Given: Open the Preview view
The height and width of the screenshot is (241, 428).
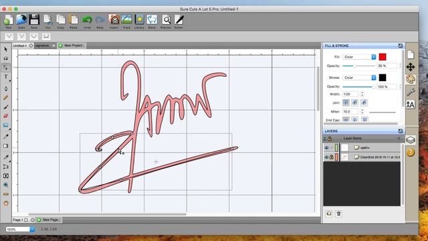Looking at the screenshot, I should (x=166, y=21).
